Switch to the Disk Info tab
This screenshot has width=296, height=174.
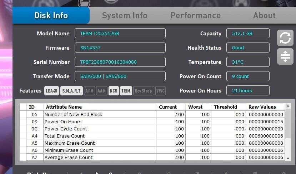51,15
